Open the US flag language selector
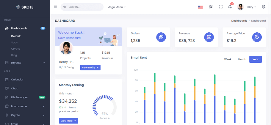 (200, 7)
